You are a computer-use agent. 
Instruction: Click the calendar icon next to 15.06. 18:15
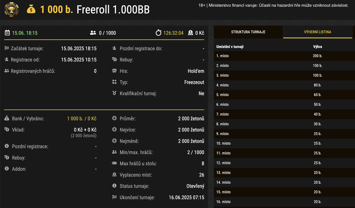pos(7,33)
